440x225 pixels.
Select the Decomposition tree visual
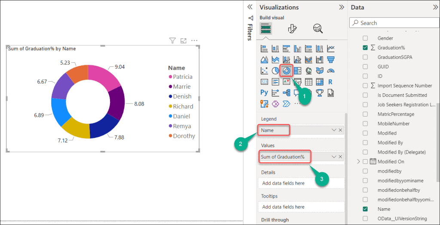[x=286, y=92]
